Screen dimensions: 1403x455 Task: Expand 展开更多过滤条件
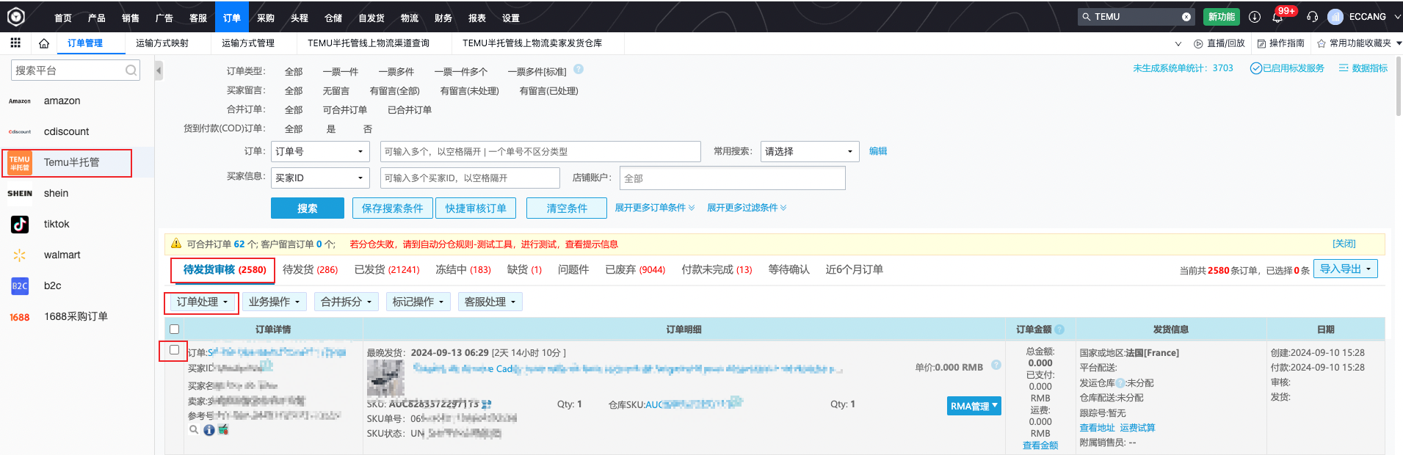pos(747,208)
